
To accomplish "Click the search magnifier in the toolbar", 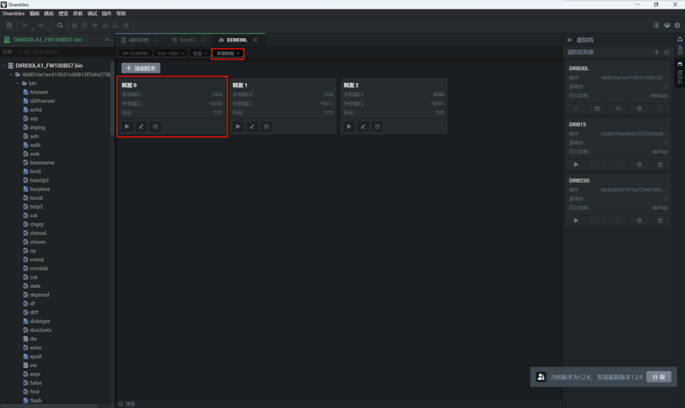I will pyautogui.click(x=60, y=25).
